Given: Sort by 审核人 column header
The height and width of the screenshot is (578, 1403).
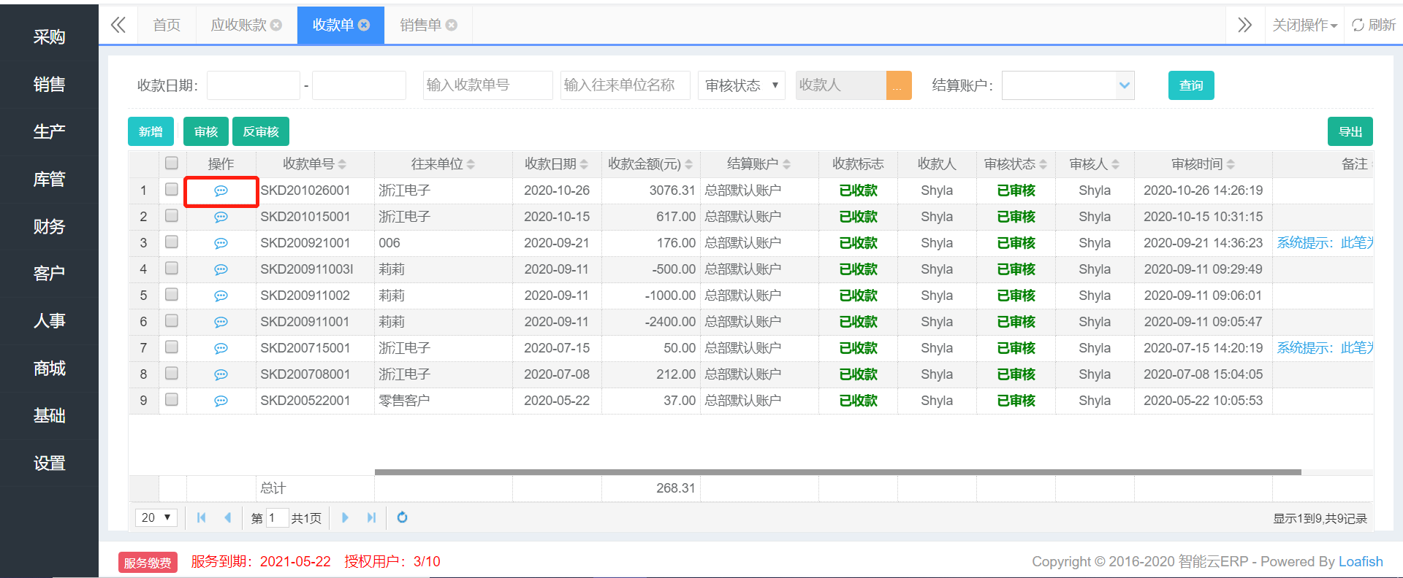Looking at the screenshot, I should (1094, 164).
